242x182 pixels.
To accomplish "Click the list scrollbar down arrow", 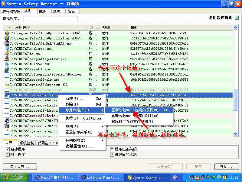I will coord(235,134).
